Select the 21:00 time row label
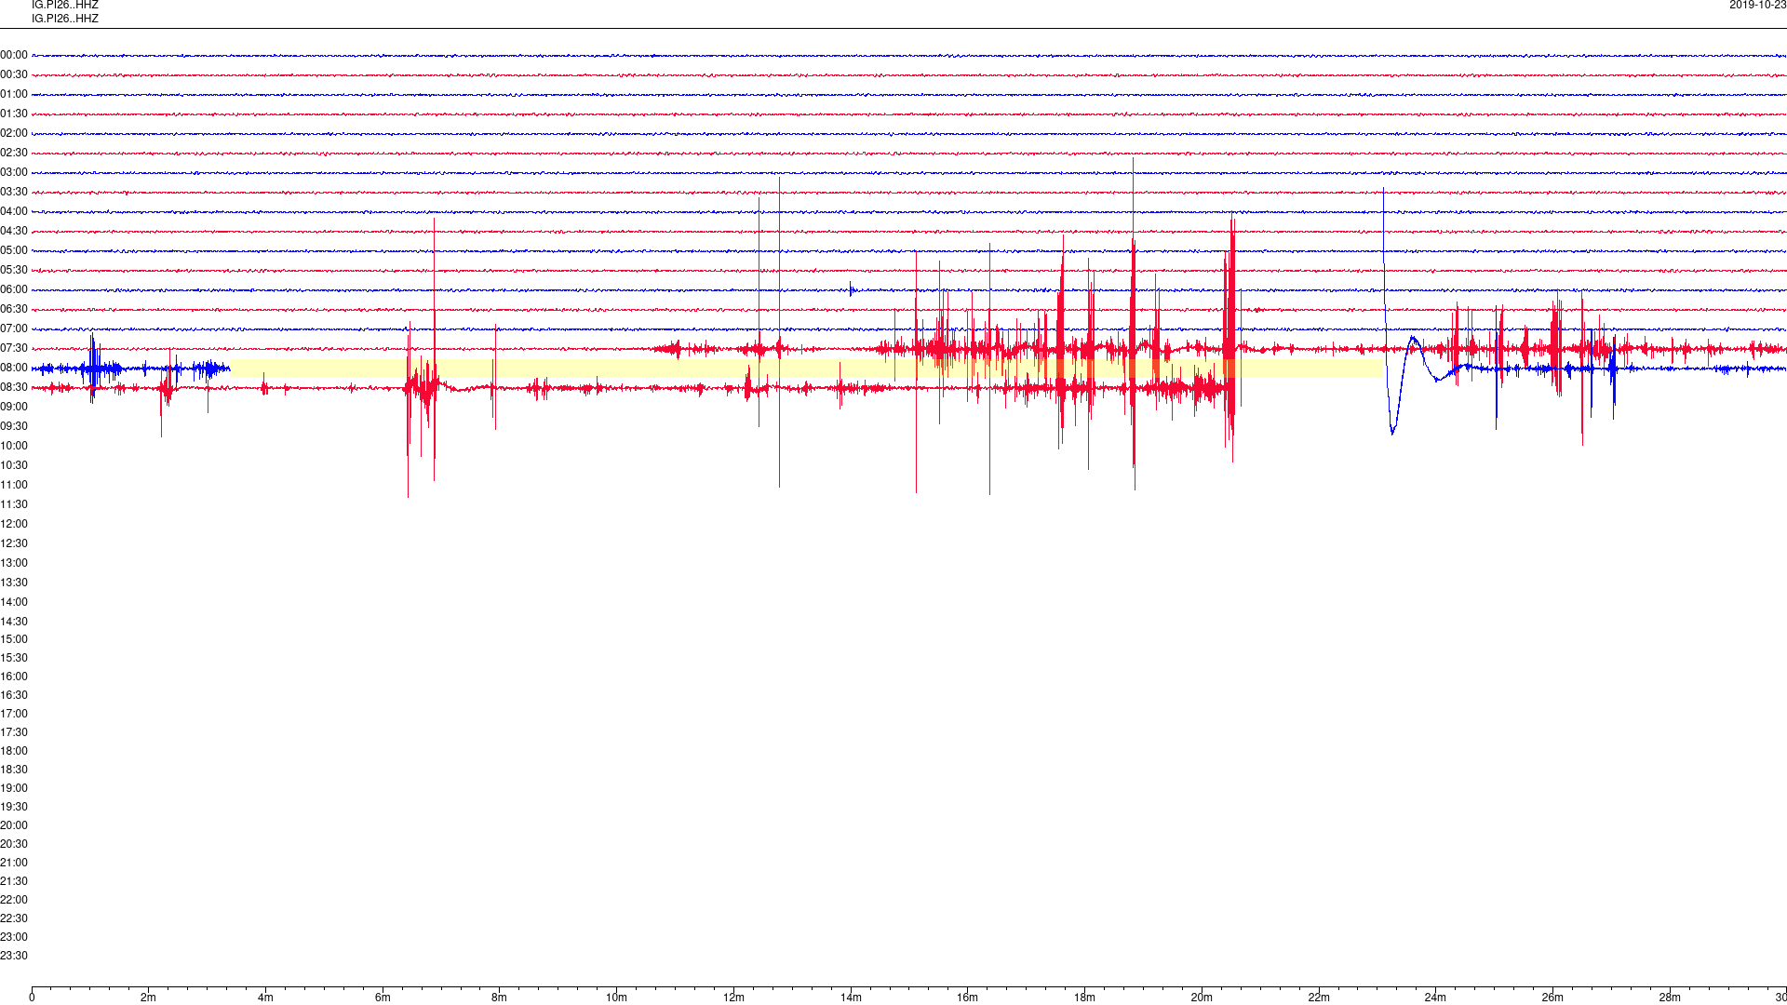Viewport: 1787px width, 1005px height. 14,863
